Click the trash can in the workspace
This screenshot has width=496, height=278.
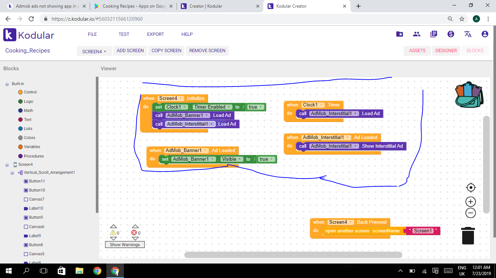point(468,236)
